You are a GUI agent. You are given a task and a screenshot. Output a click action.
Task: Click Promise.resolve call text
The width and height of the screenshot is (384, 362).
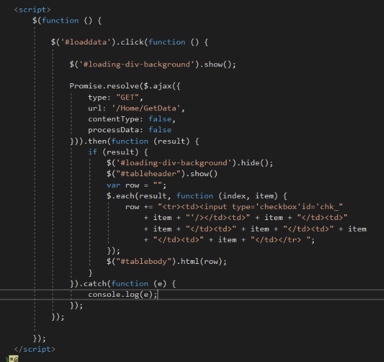pos(104,86)
